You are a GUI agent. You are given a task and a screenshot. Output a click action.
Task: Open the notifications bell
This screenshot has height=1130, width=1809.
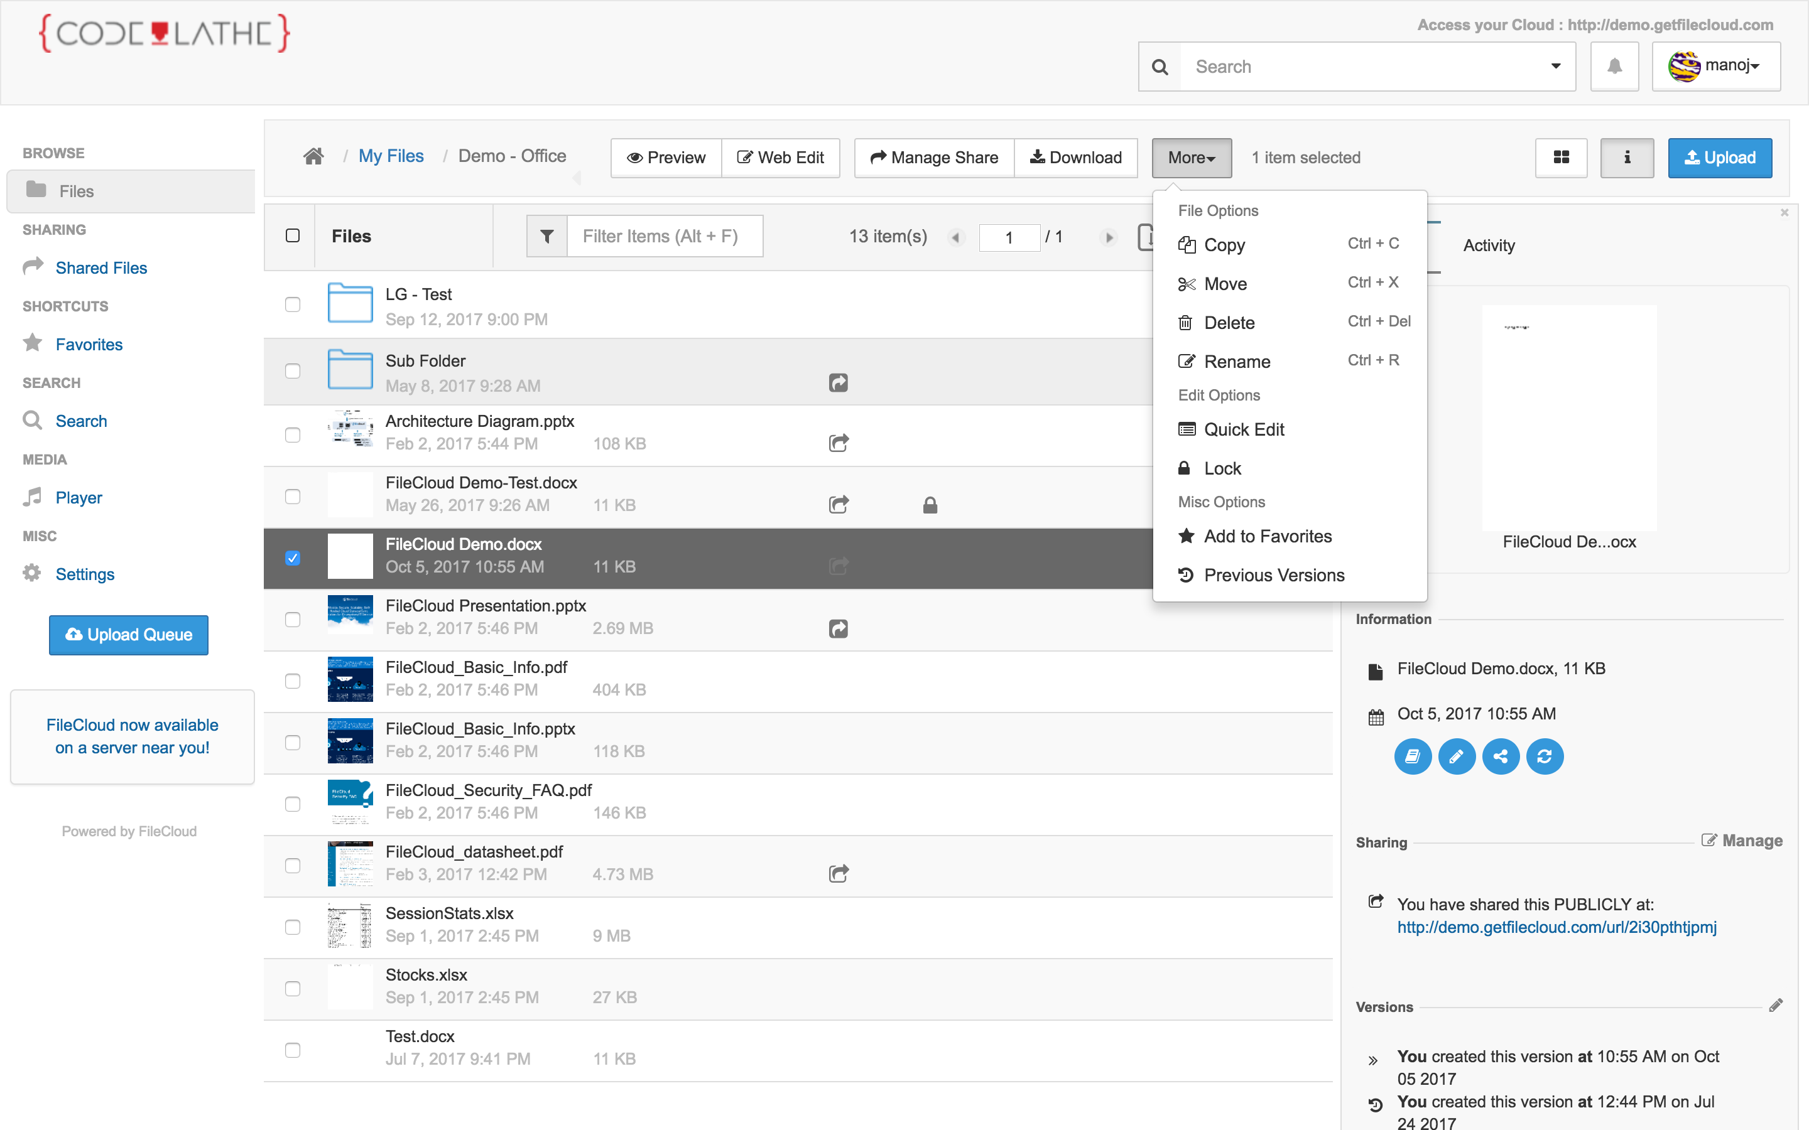pyautogui.click(x=1614, y=67)
